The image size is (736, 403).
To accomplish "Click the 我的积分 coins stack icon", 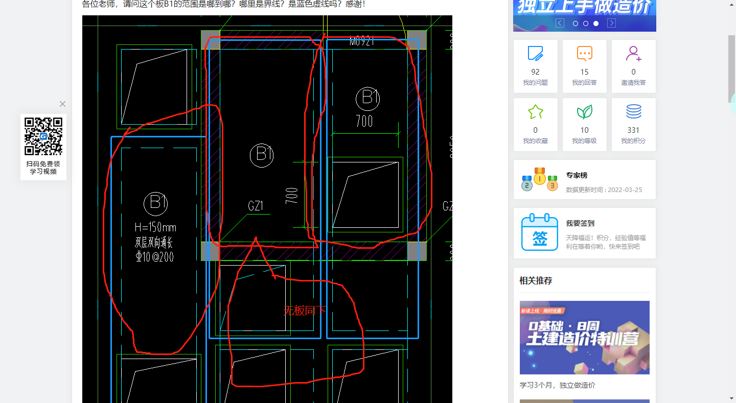I will click(x=633, y=112).
